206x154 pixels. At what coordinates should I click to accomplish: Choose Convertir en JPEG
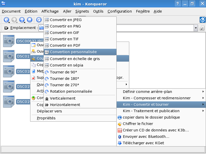click(80, 20)
